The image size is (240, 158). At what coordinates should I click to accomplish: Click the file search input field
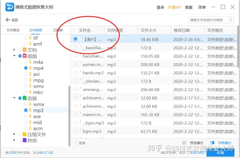click(211, 20)
